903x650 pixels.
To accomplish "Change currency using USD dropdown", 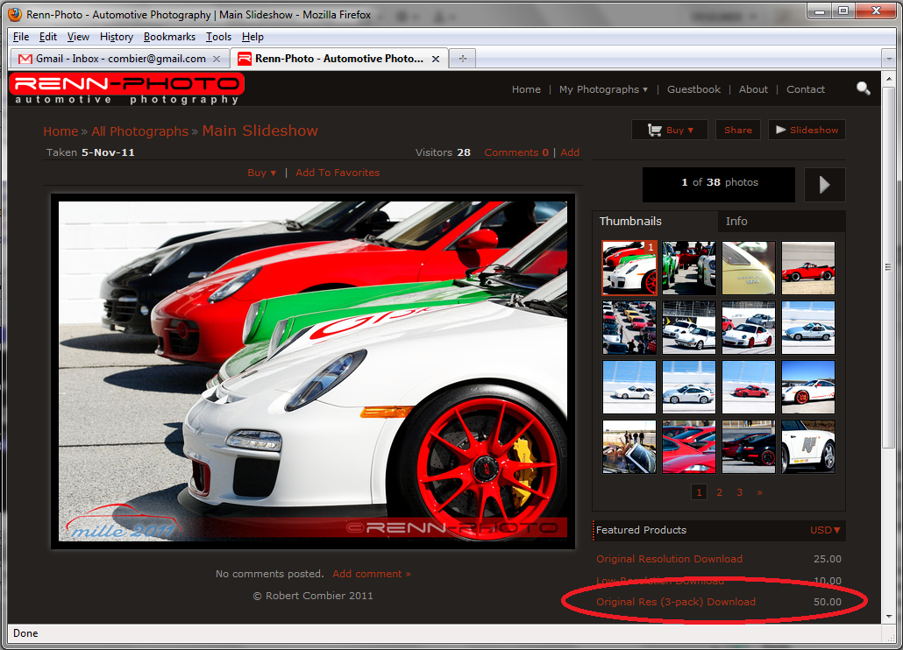I will (x=825, y=530).
